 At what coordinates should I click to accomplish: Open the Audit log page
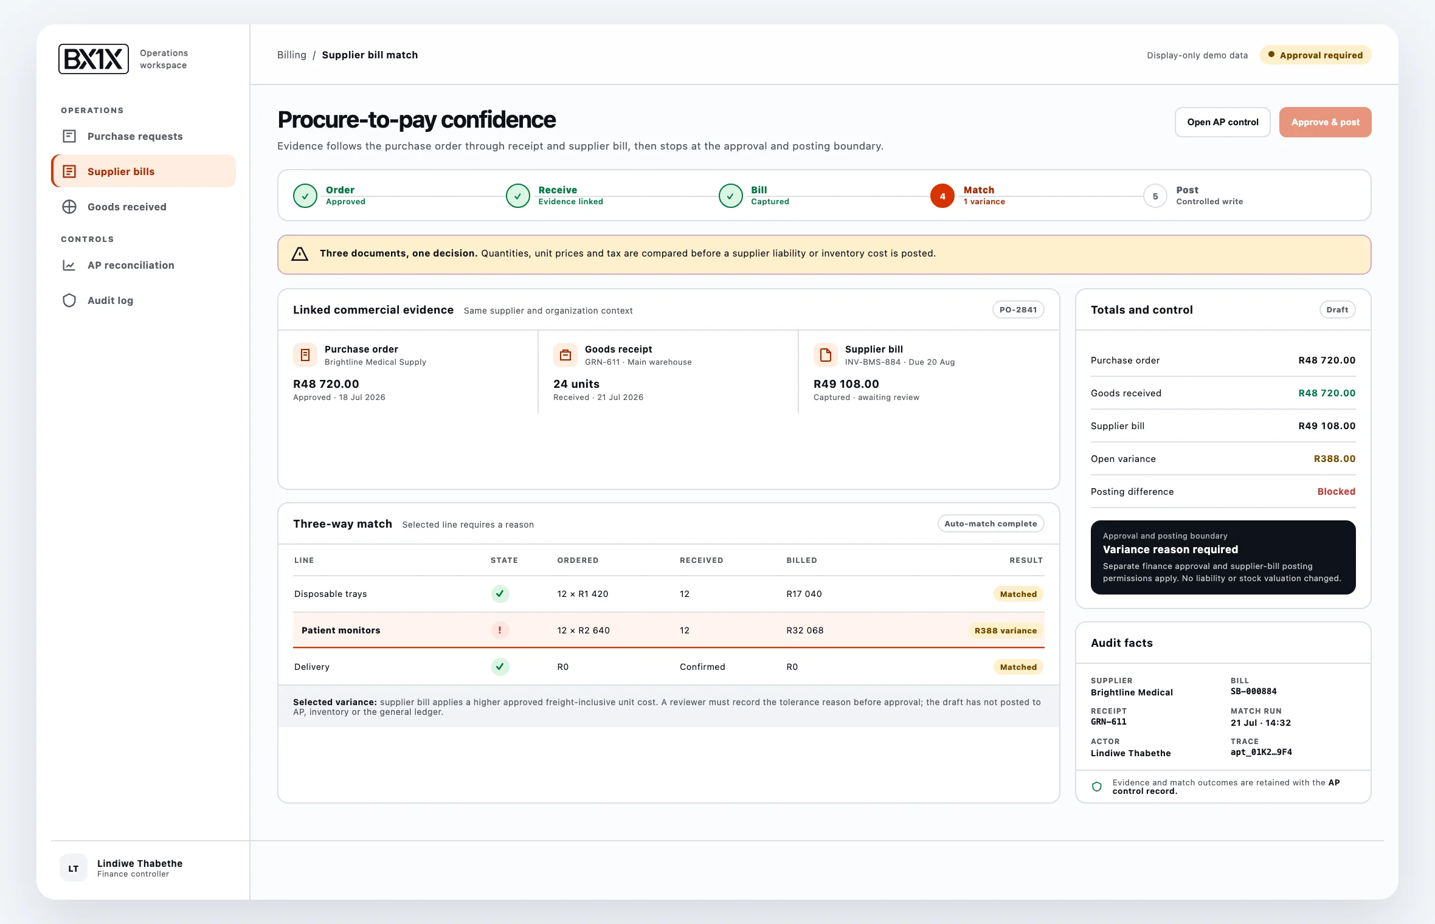pyautogui.click(x=143, y=300)
